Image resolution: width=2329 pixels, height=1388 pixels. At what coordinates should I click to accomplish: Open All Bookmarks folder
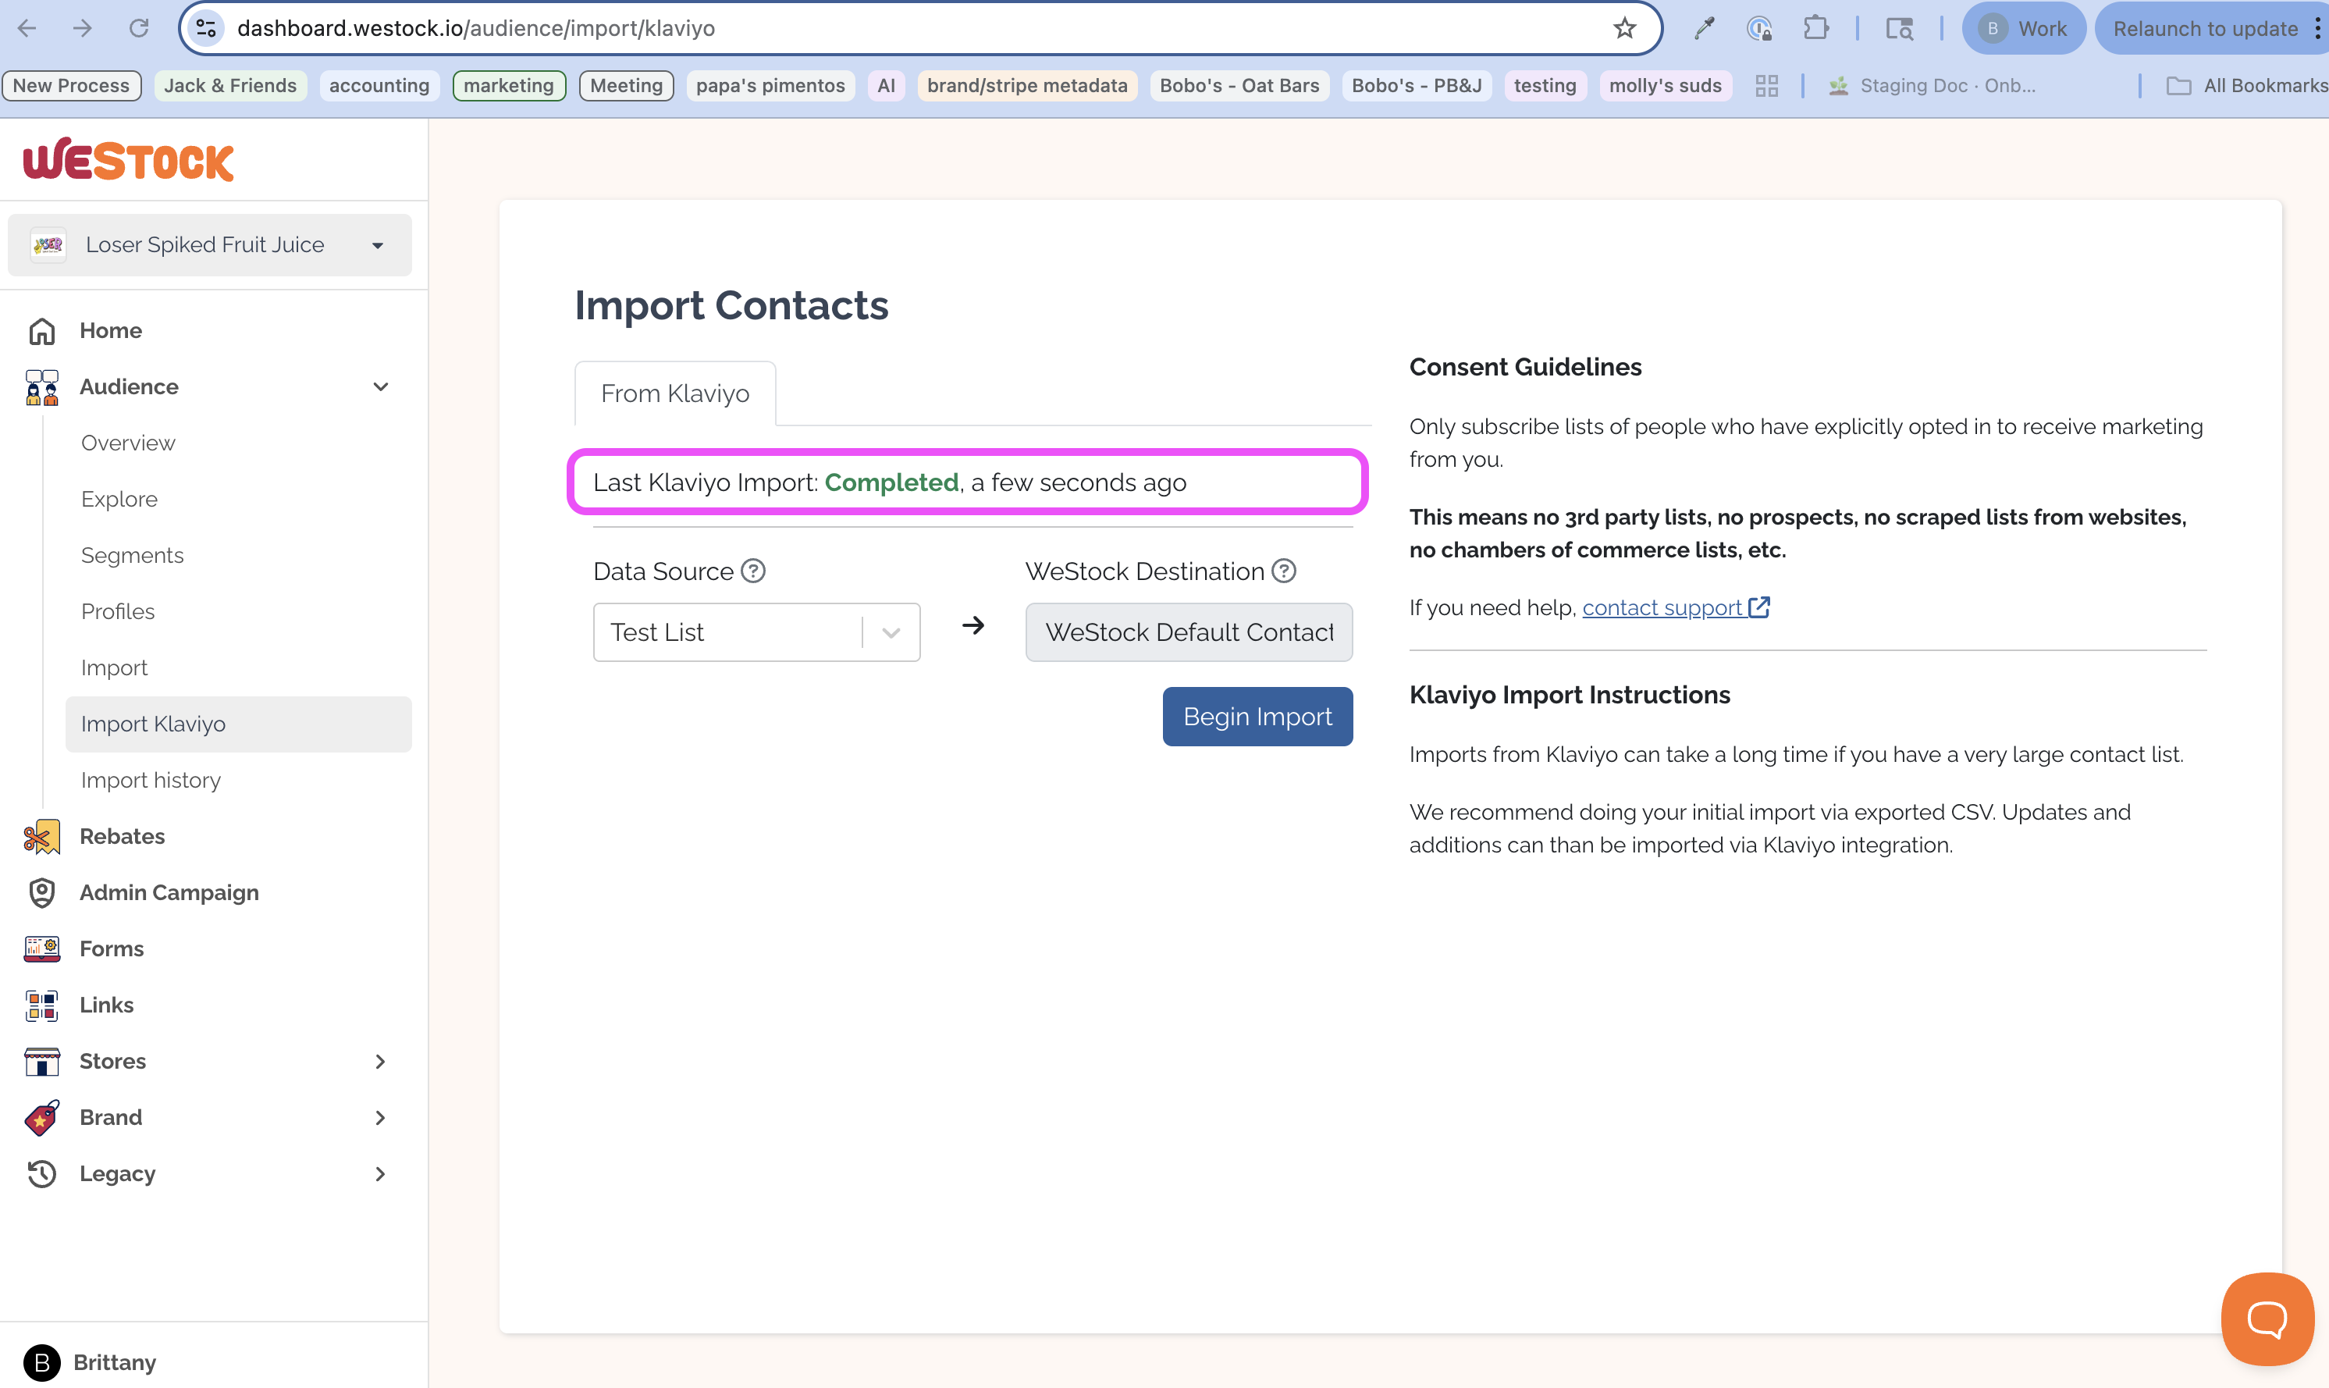click(x=2248, y=86)
